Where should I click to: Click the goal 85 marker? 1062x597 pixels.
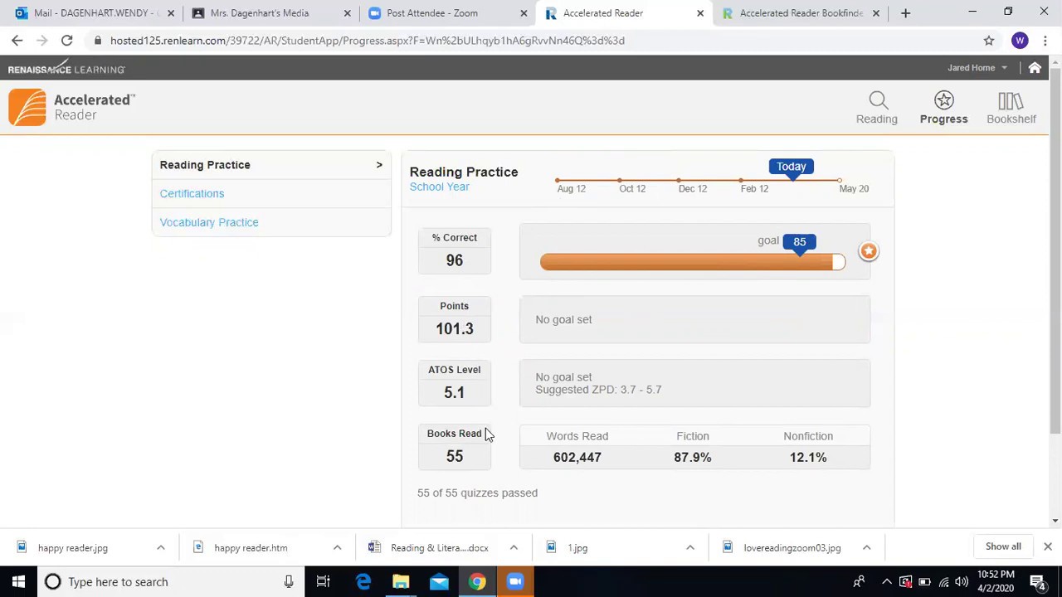[799, 241]
